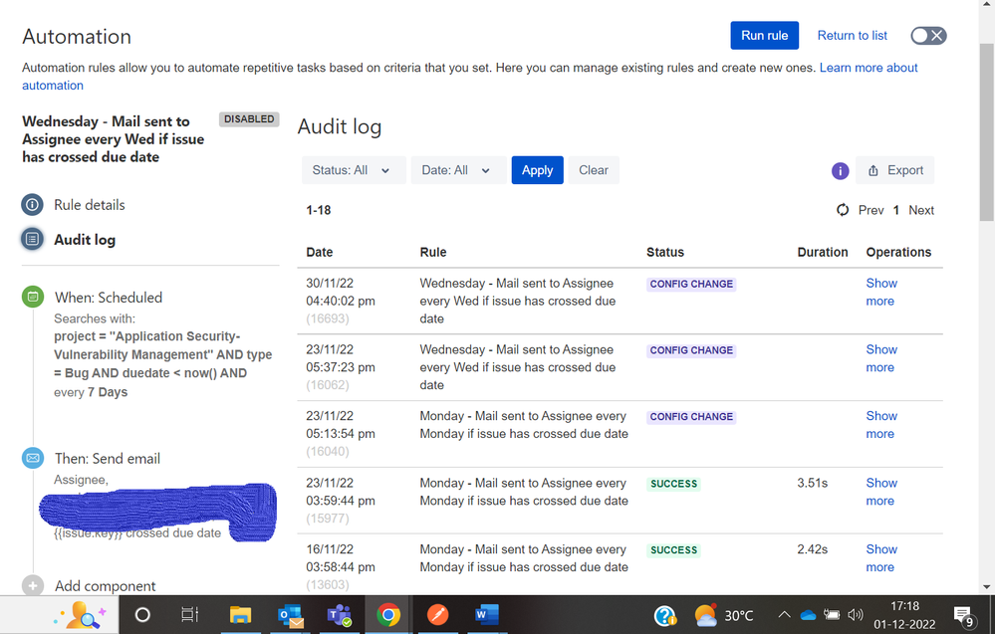Click the Audit log list icon
This screenshot has width=995, height=634.
click(x=32, y=239)
